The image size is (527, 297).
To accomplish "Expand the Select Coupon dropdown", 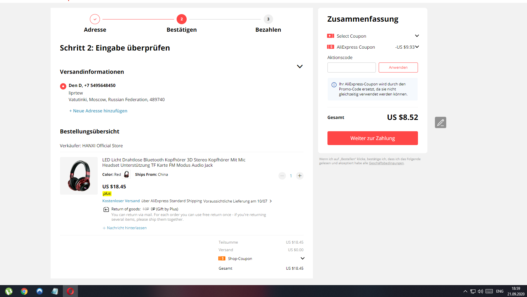I will 417,36.
